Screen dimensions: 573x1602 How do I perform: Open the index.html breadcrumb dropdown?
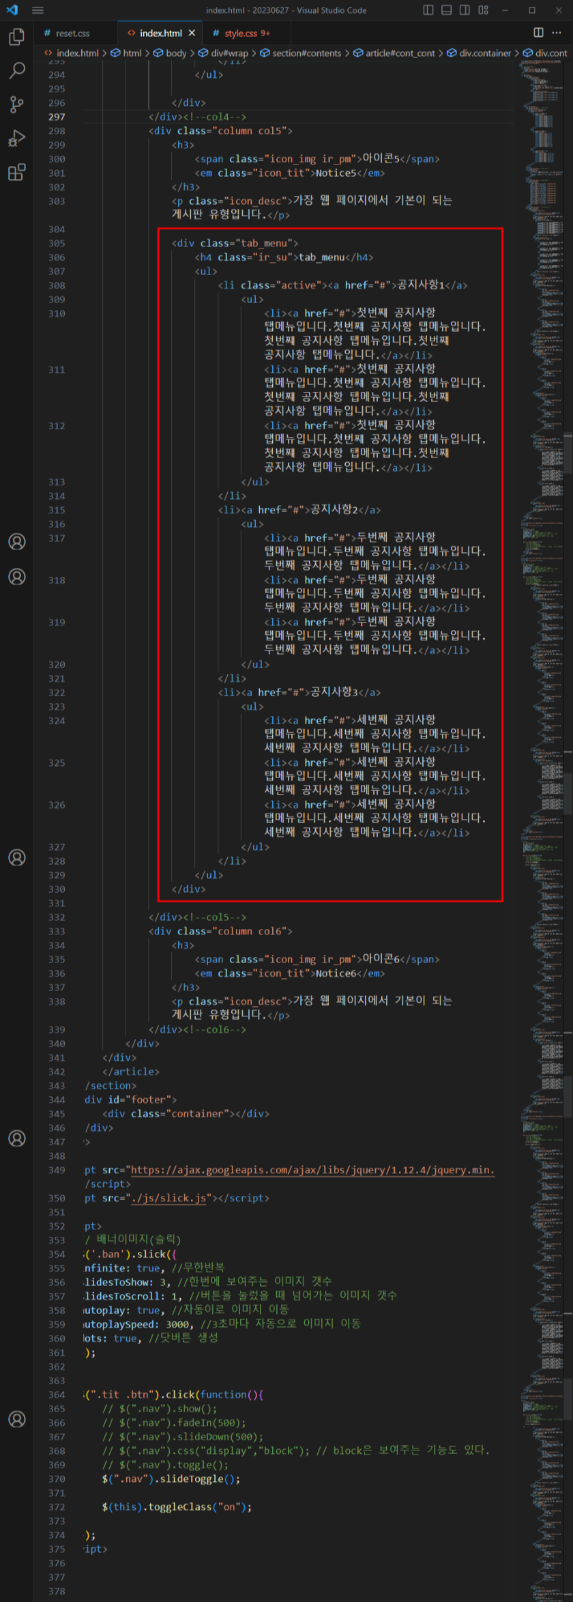pyautogui.click(x=72, y=53)
